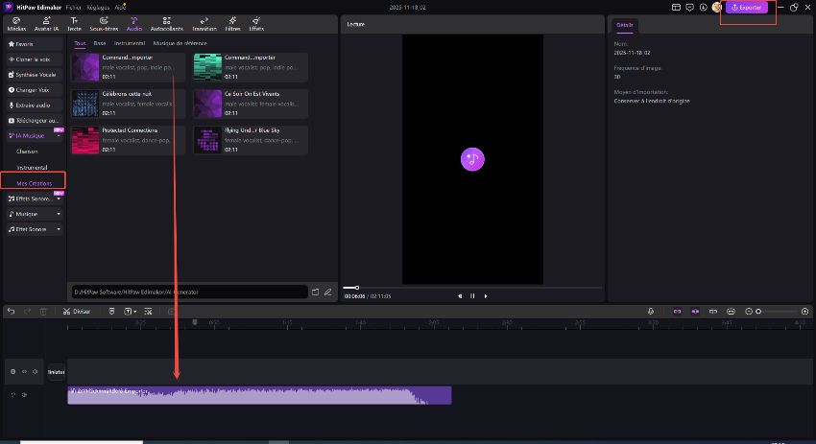Go to the previous frame in player
The width and height of the screenshot is (816, 444).
(x=460, y=295)
